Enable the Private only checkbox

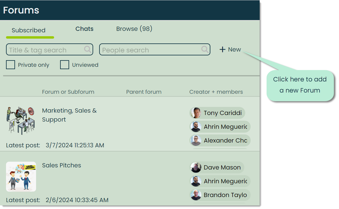point(11,65)
